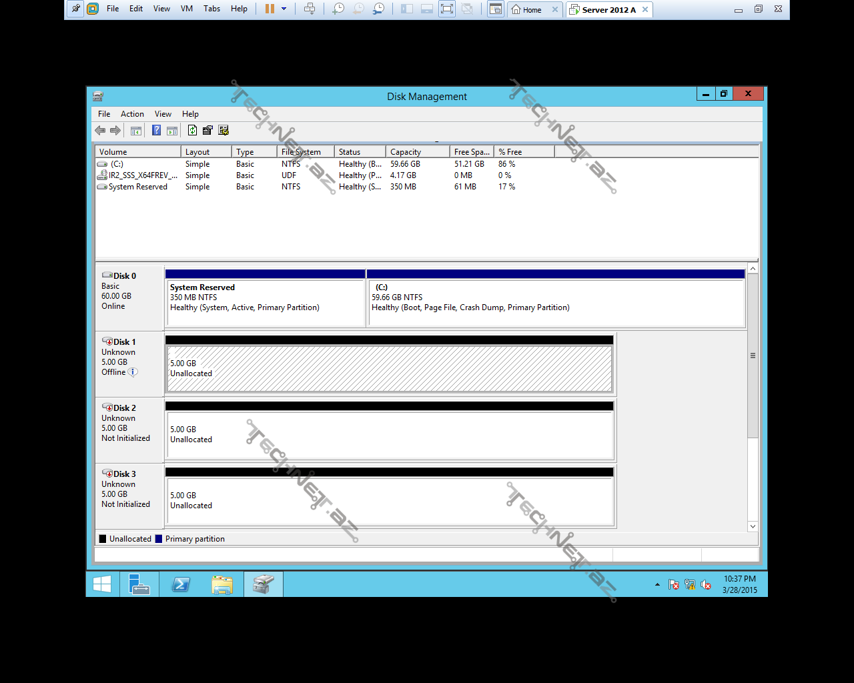Toggle VMware full screen mode

click(x=447, y=9)
